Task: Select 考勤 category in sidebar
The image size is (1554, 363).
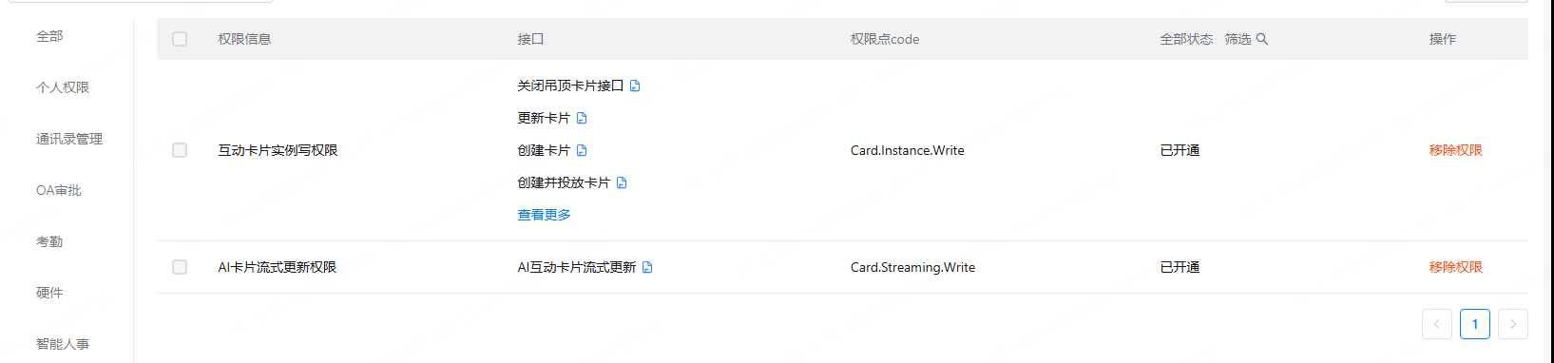Action: (x=49, y=241)
